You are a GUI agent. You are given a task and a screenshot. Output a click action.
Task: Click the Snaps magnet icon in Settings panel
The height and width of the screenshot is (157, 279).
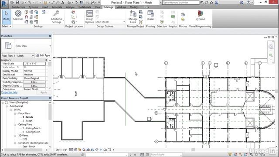click(26, 17)
